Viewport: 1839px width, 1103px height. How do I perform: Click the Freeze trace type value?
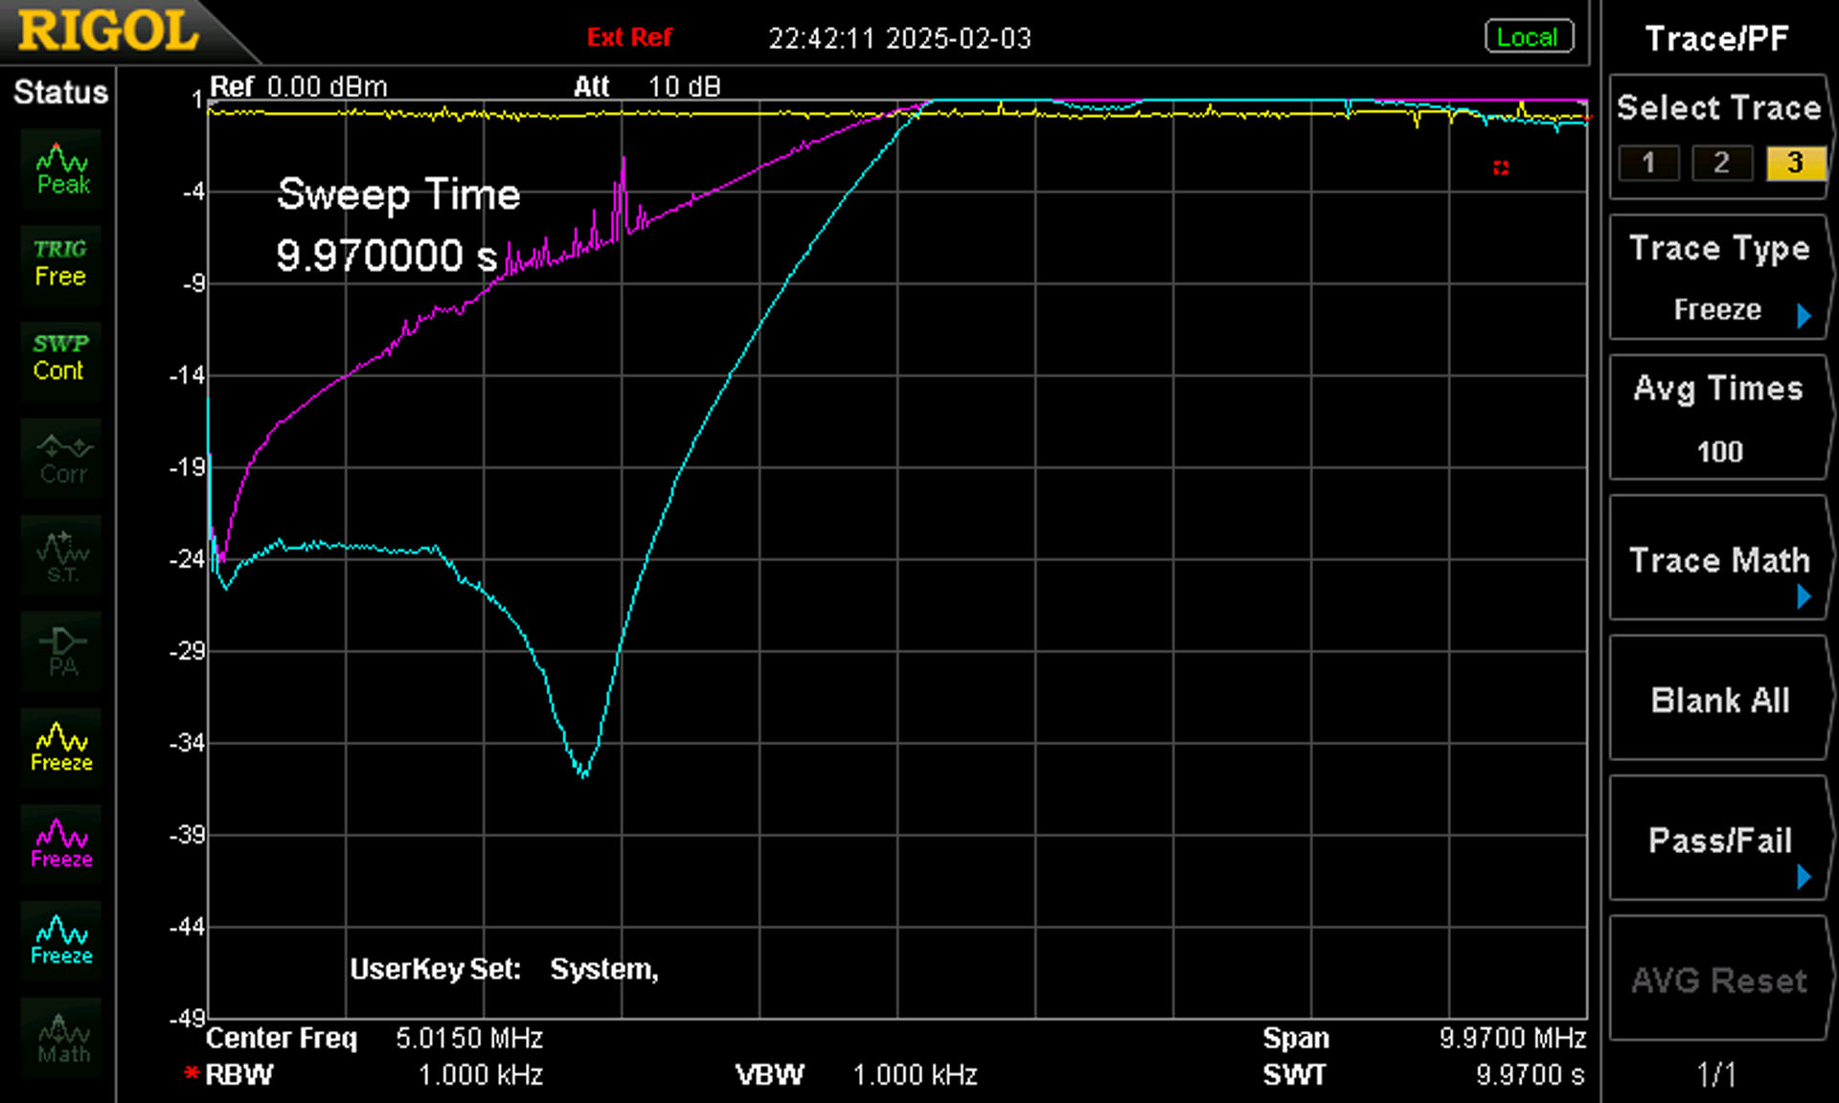(x=1717, y=309)
